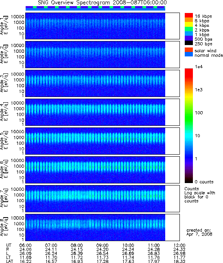Click the LAT value '17.63'

click(128, 261)
